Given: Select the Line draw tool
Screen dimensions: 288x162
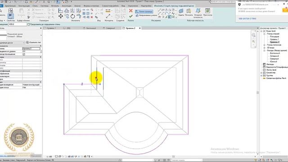Looking at the screenshot, I should pos(159,10).
